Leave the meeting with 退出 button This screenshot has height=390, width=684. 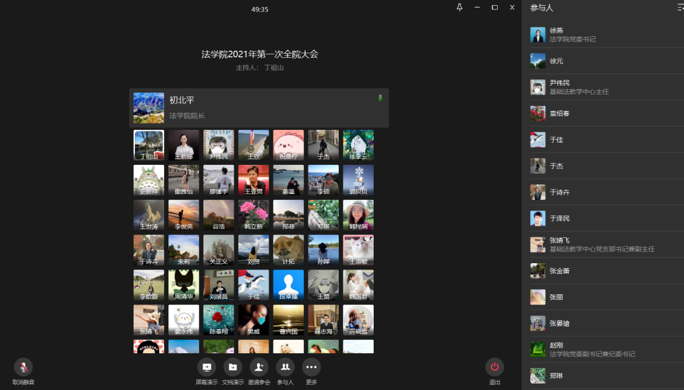495,367
